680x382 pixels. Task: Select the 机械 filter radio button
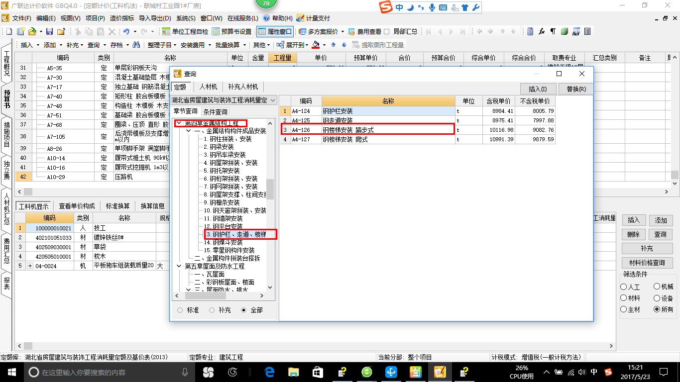(x=657, y=287)
